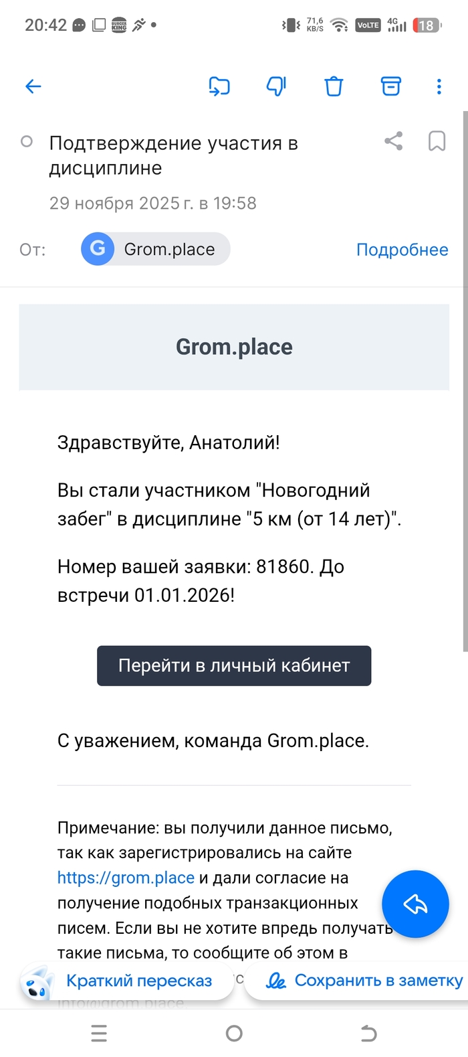This screenshot has height=1057, width=468.
Task: Open the three-dot overflow menu
Action: [x=439, y=86]
